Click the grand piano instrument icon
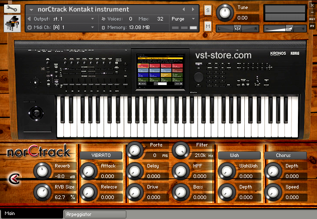Image resolution: width=317 pixels, height=219 pixels. click(x=12, y=23)
